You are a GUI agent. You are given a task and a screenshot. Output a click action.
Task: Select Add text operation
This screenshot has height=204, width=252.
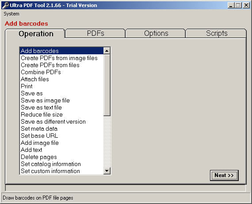point(31,150)
